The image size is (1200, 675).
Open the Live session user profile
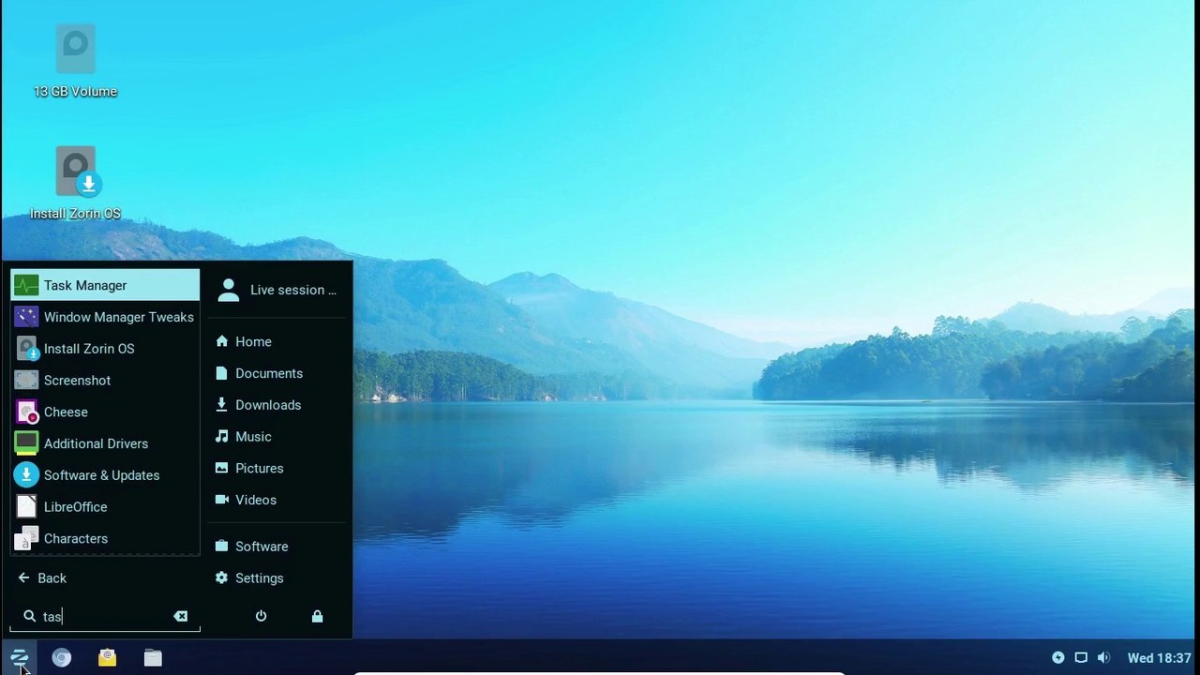click(x=277, y=290)
